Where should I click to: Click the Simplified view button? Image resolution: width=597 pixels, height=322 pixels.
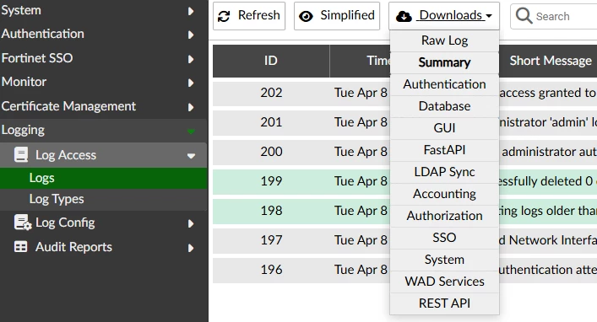pos(337,16)
